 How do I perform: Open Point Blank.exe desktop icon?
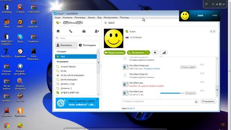click(34, 55)
